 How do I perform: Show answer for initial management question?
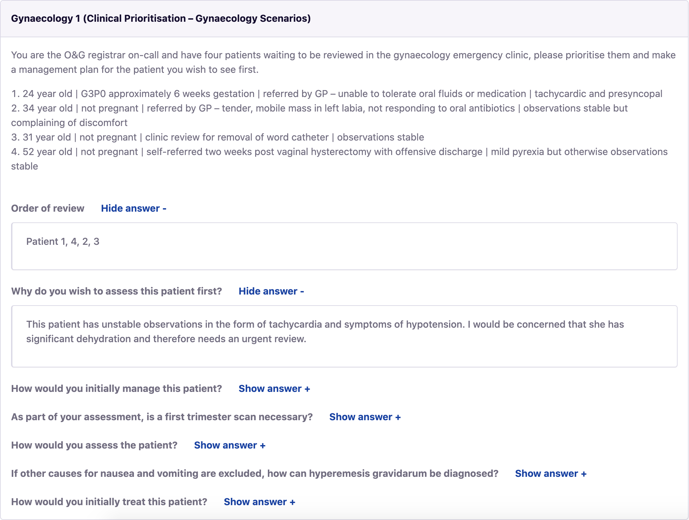pyautogui.click(x=274, y=388)
